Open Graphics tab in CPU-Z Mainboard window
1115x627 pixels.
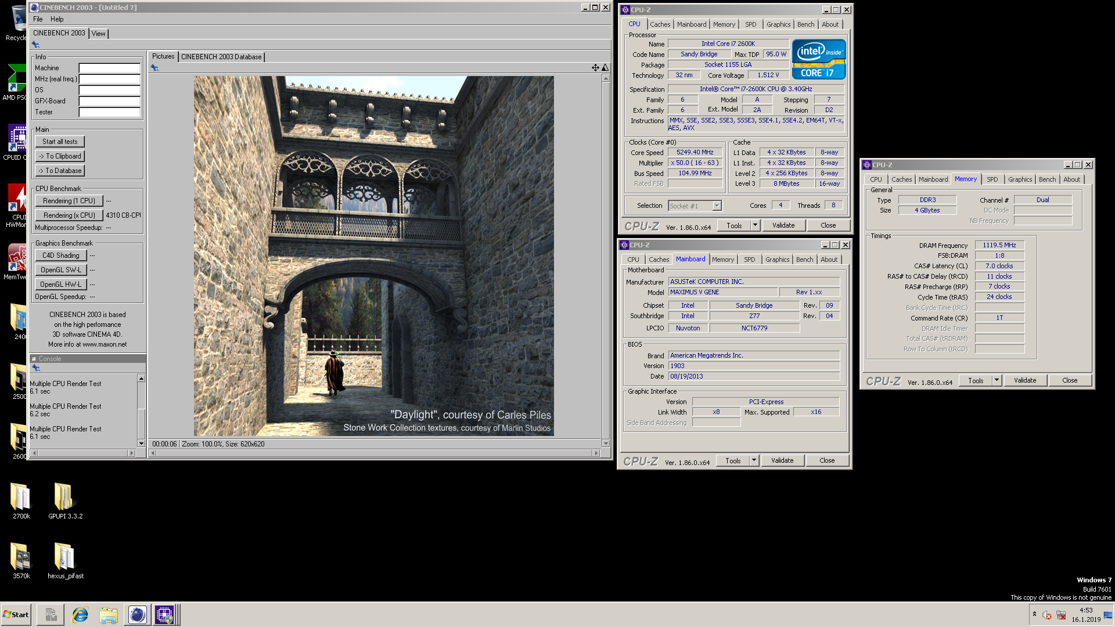click(x=777, y=260)
